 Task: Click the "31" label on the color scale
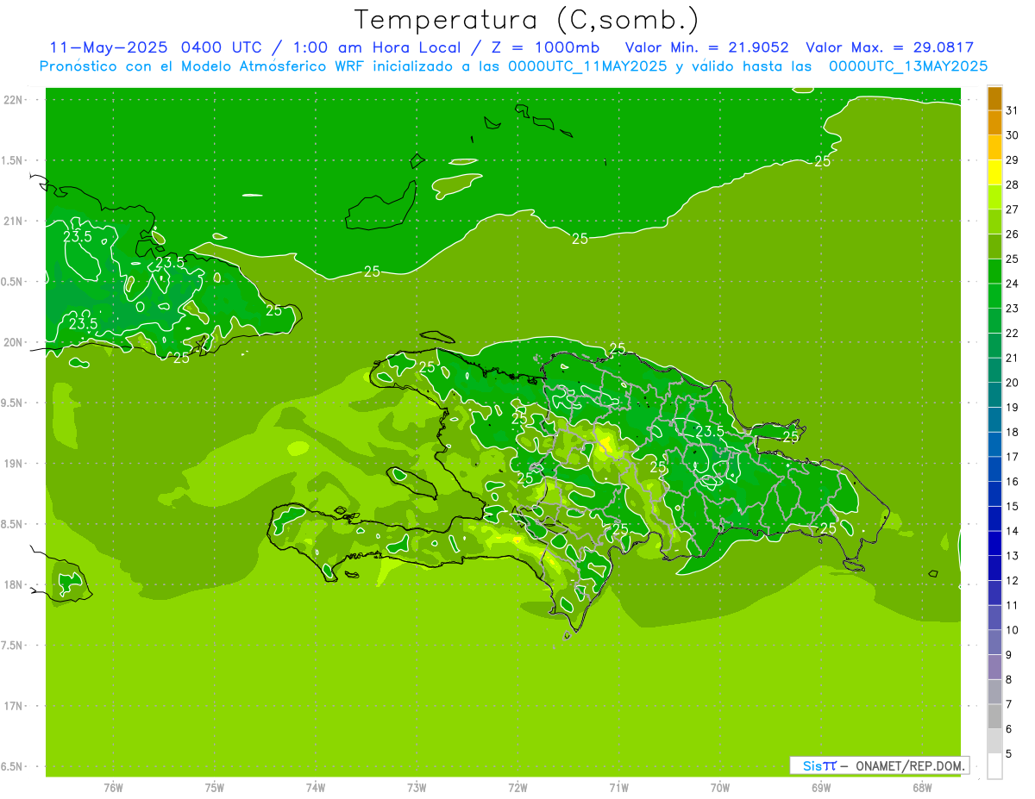[1012, 110]
